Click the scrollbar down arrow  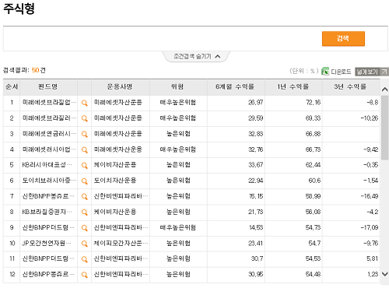(x=384, y=274)
